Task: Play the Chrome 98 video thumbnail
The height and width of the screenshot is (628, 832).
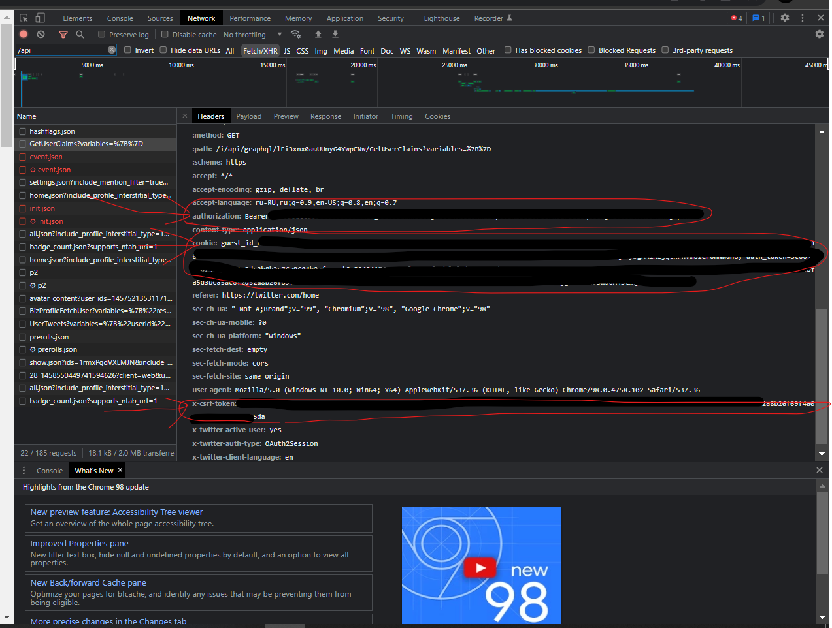Action: click(x=481, y=567)
